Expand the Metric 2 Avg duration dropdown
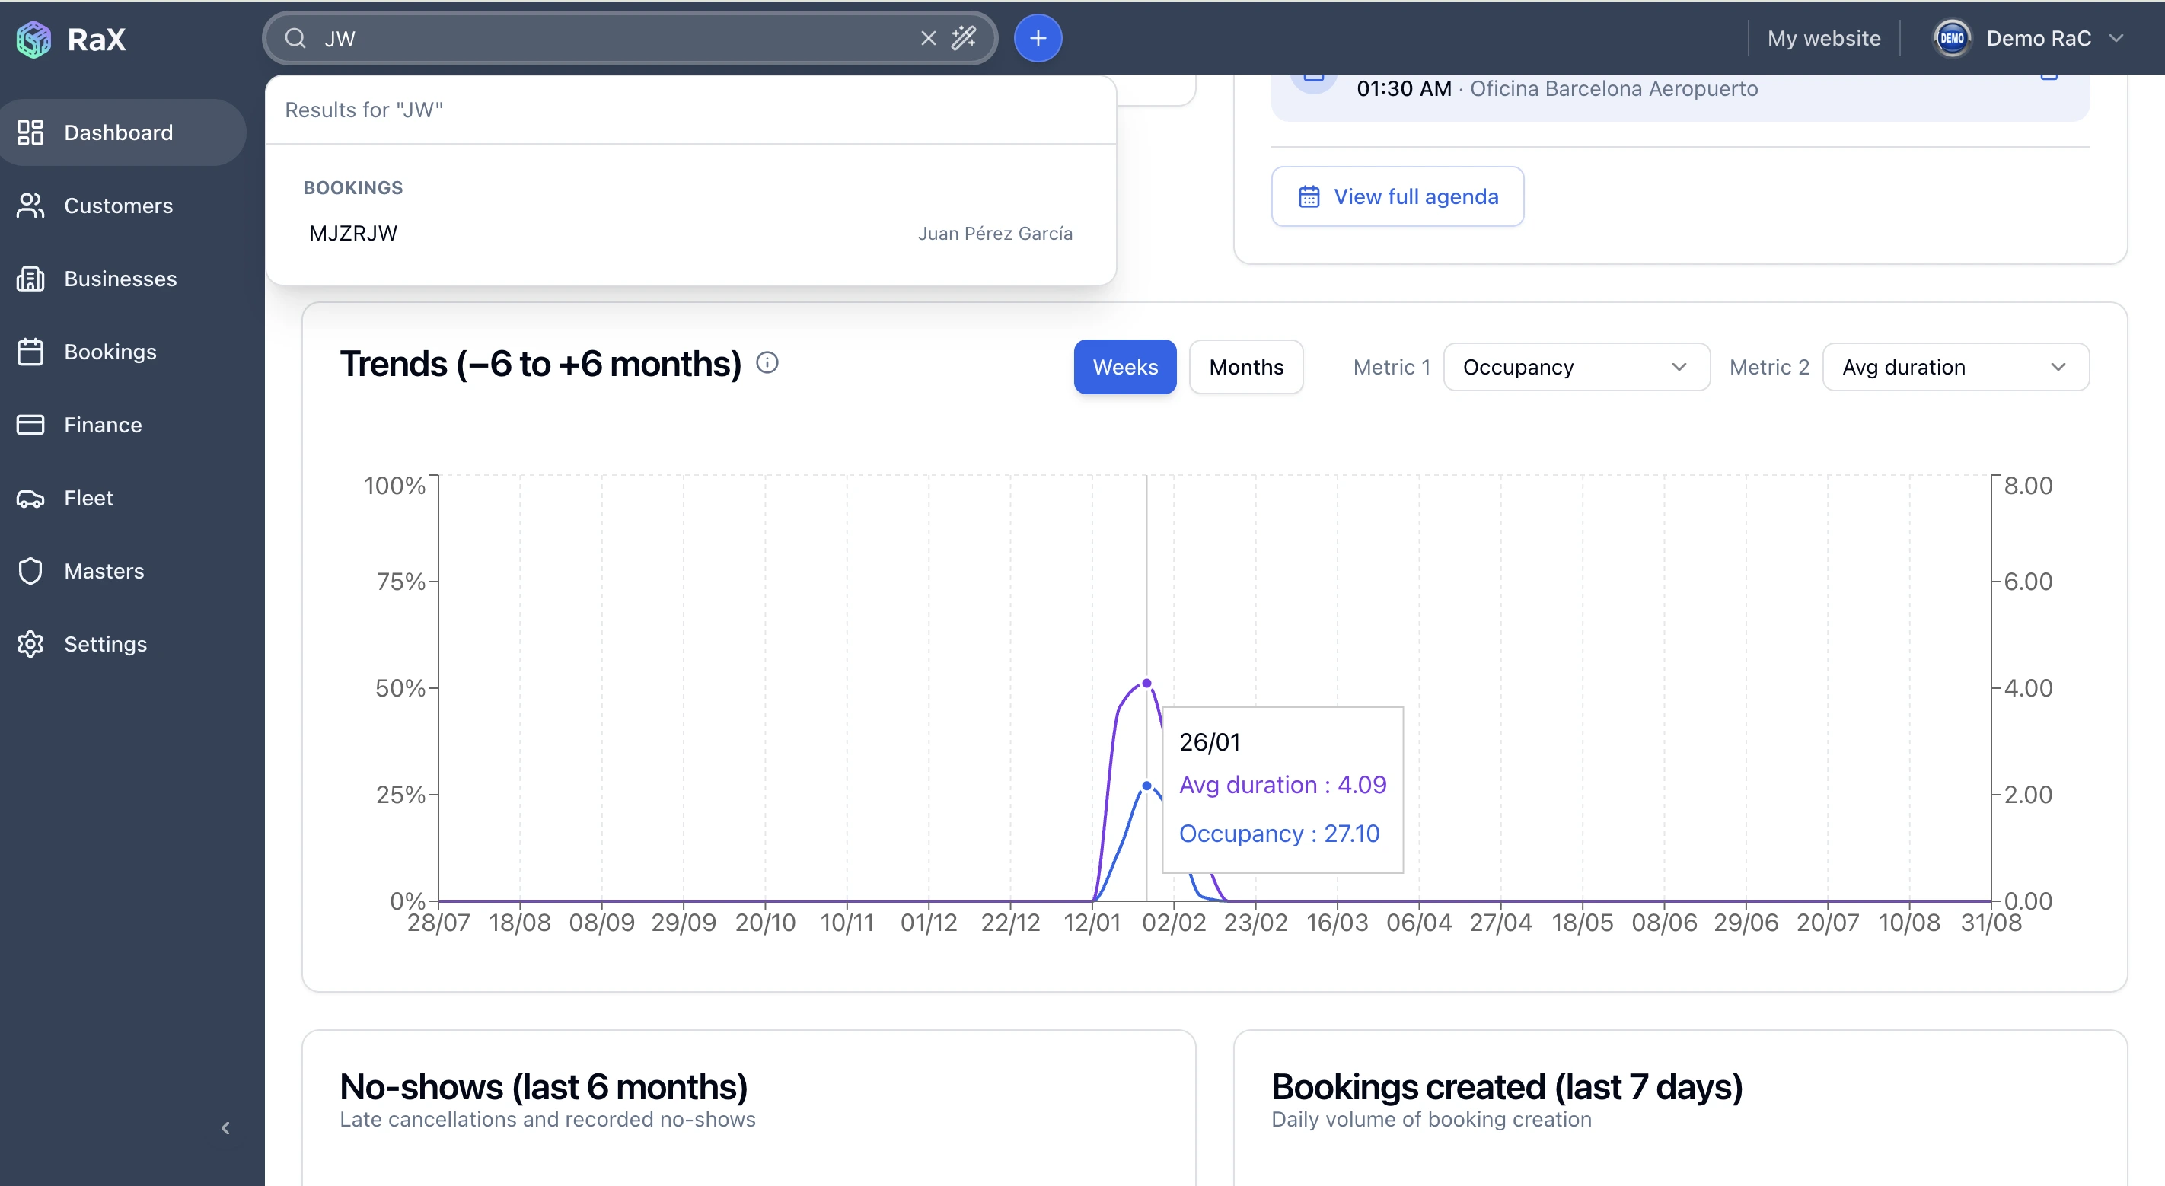Viewport: 2165px width, 1186px height. (1955, 368)
